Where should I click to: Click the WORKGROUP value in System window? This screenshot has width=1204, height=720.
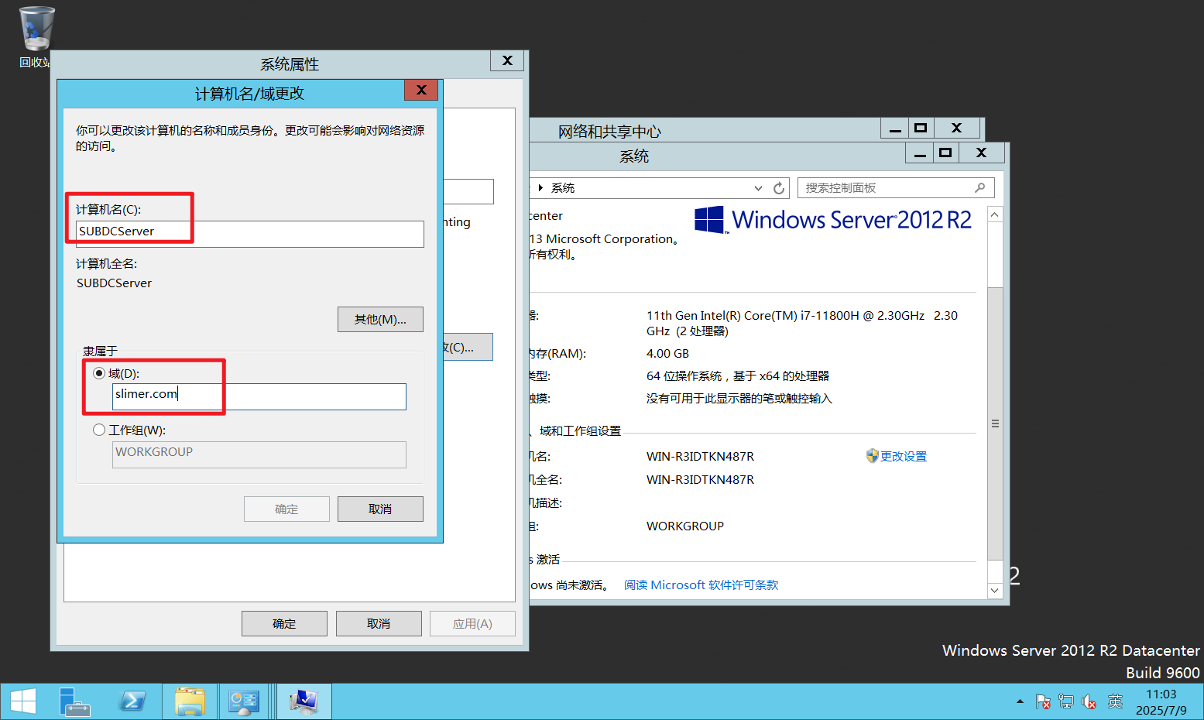(685, 526)
